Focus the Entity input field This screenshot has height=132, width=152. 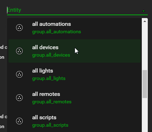(x=74, y=10)
